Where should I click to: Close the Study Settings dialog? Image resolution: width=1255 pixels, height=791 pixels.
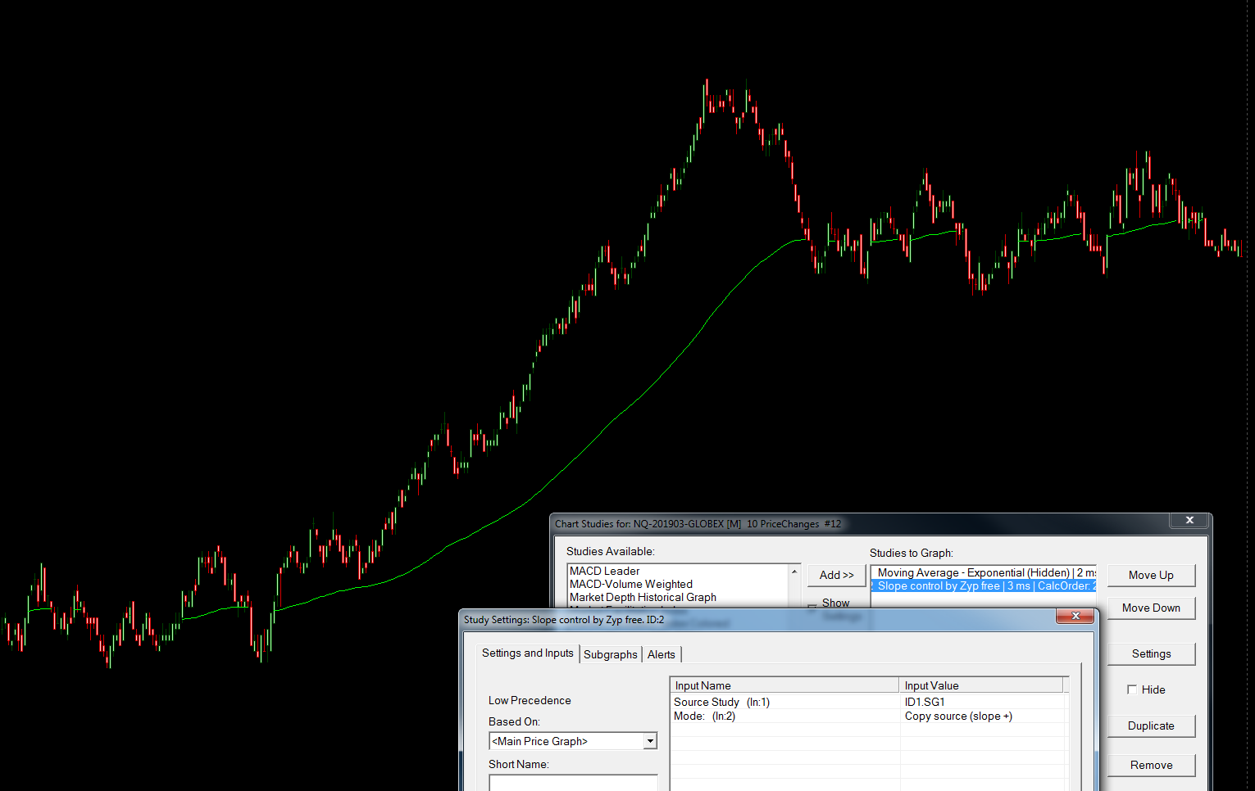(1075, 616)
